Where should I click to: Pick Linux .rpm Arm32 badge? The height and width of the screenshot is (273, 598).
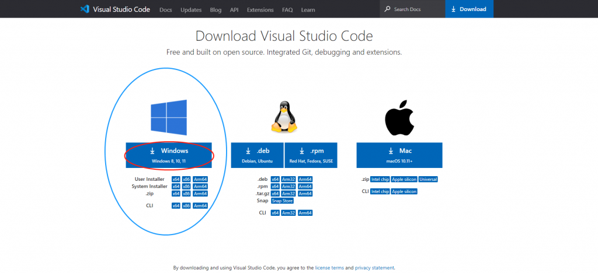pyautogui.click(x=288, y=186)
